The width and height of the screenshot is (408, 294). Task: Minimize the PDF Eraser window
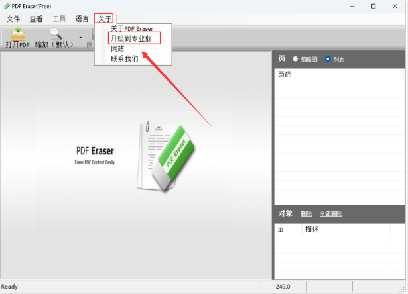(352, 6)
